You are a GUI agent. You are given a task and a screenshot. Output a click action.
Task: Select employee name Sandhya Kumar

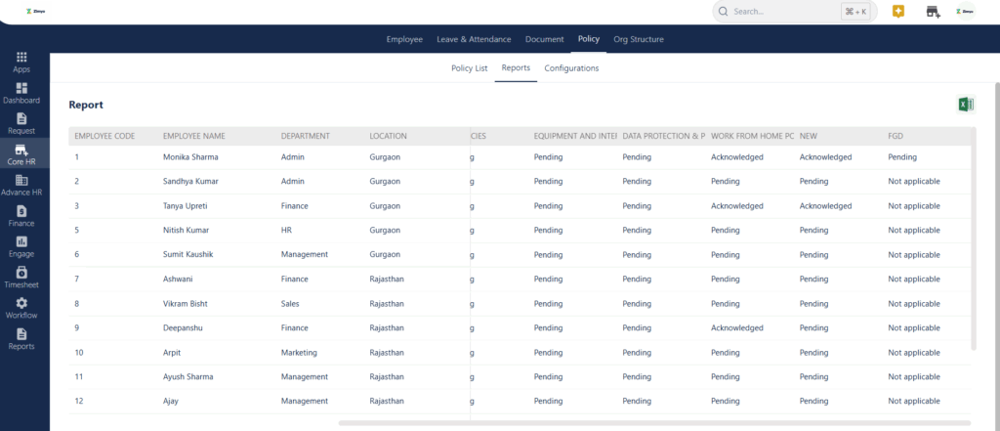tap(190, 182)
